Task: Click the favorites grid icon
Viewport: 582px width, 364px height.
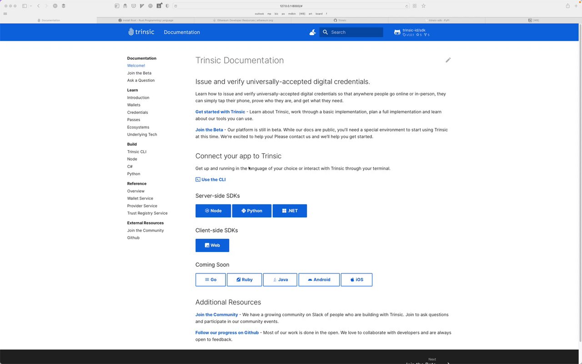Action: point(5,14)
